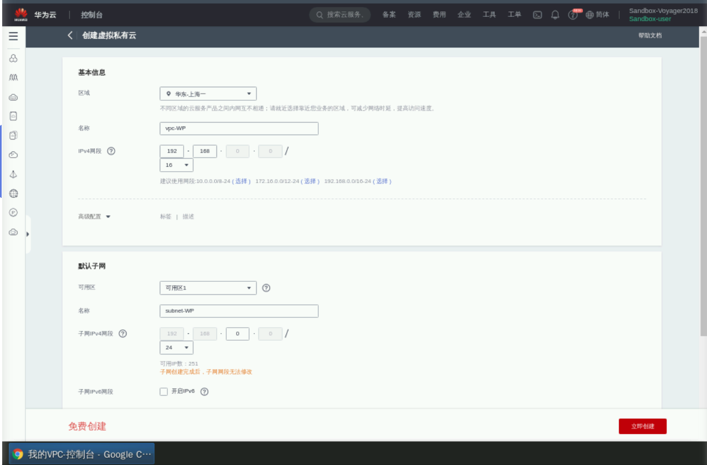Enable the 开启IPv6 checkbox
The width and height of the screenshot is (707, 465).
point(164,391)
